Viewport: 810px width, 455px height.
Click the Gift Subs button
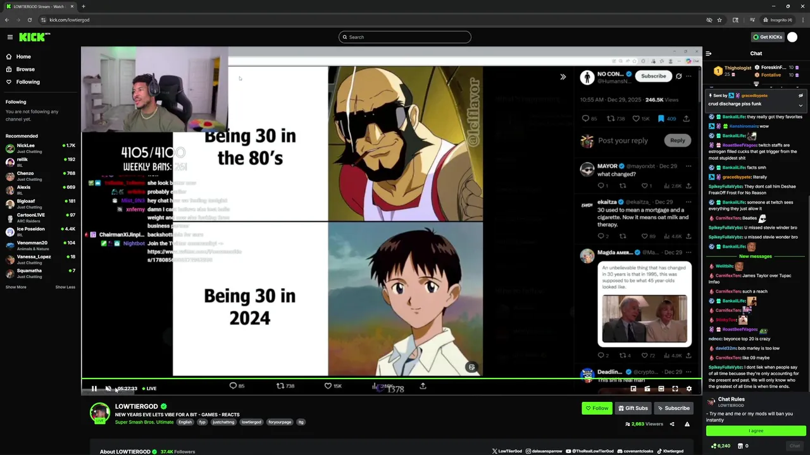point(633,408)
